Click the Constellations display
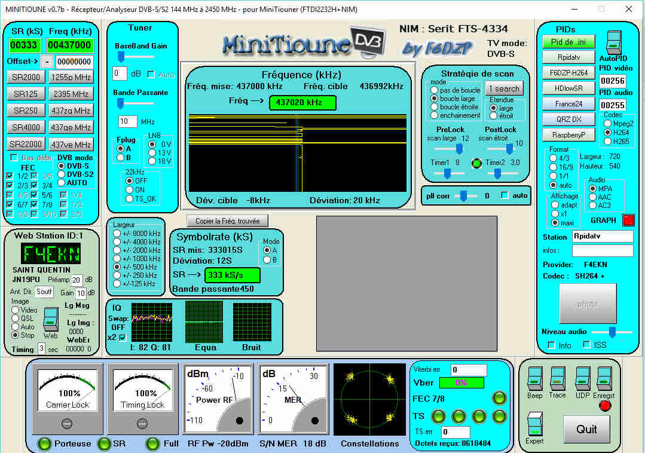Image resolution: width=645 pixels, height=453 pixels. pos(369,400)
